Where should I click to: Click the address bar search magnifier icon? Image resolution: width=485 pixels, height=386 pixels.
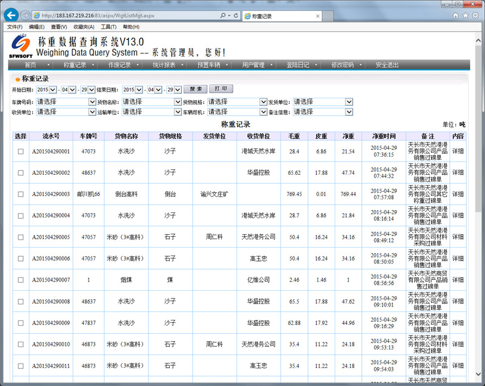[222, 16]
